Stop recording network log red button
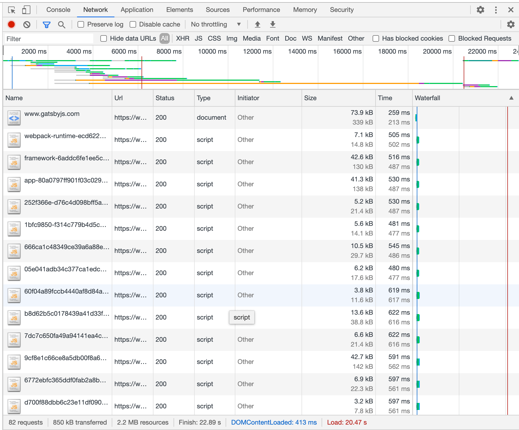Image resolution: width=519 pixels, height=430 pixels. point(11,25)
